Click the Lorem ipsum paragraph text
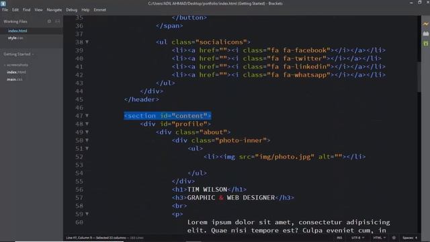Viewport: 430px width, 242px height. click(288, 226)
